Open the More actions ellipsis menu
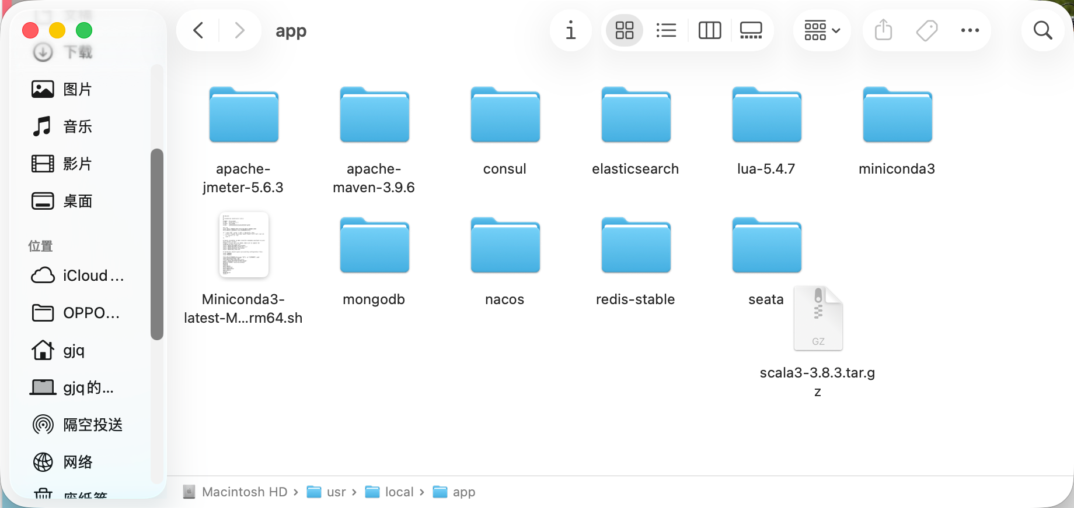This screenshot has height=508, width=1074. (x=970, y=30)
